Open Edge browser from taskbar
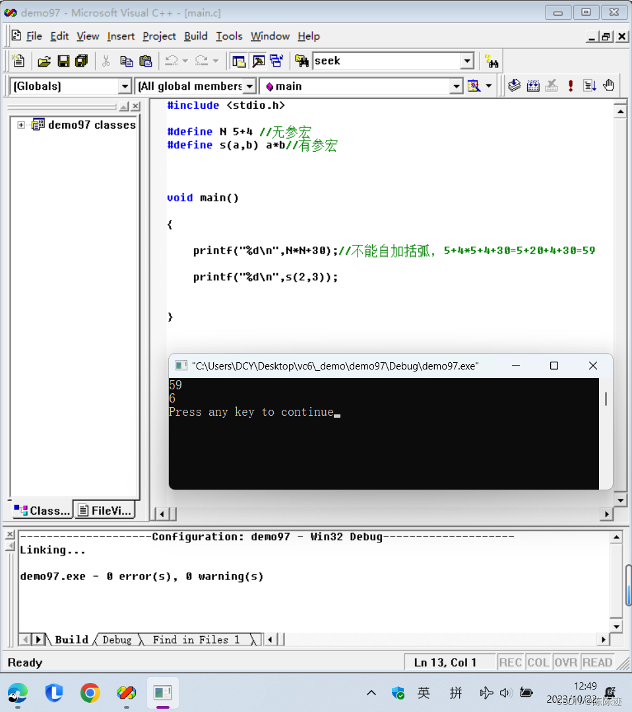This screenshot has width=632, height=712. point(18,693)
